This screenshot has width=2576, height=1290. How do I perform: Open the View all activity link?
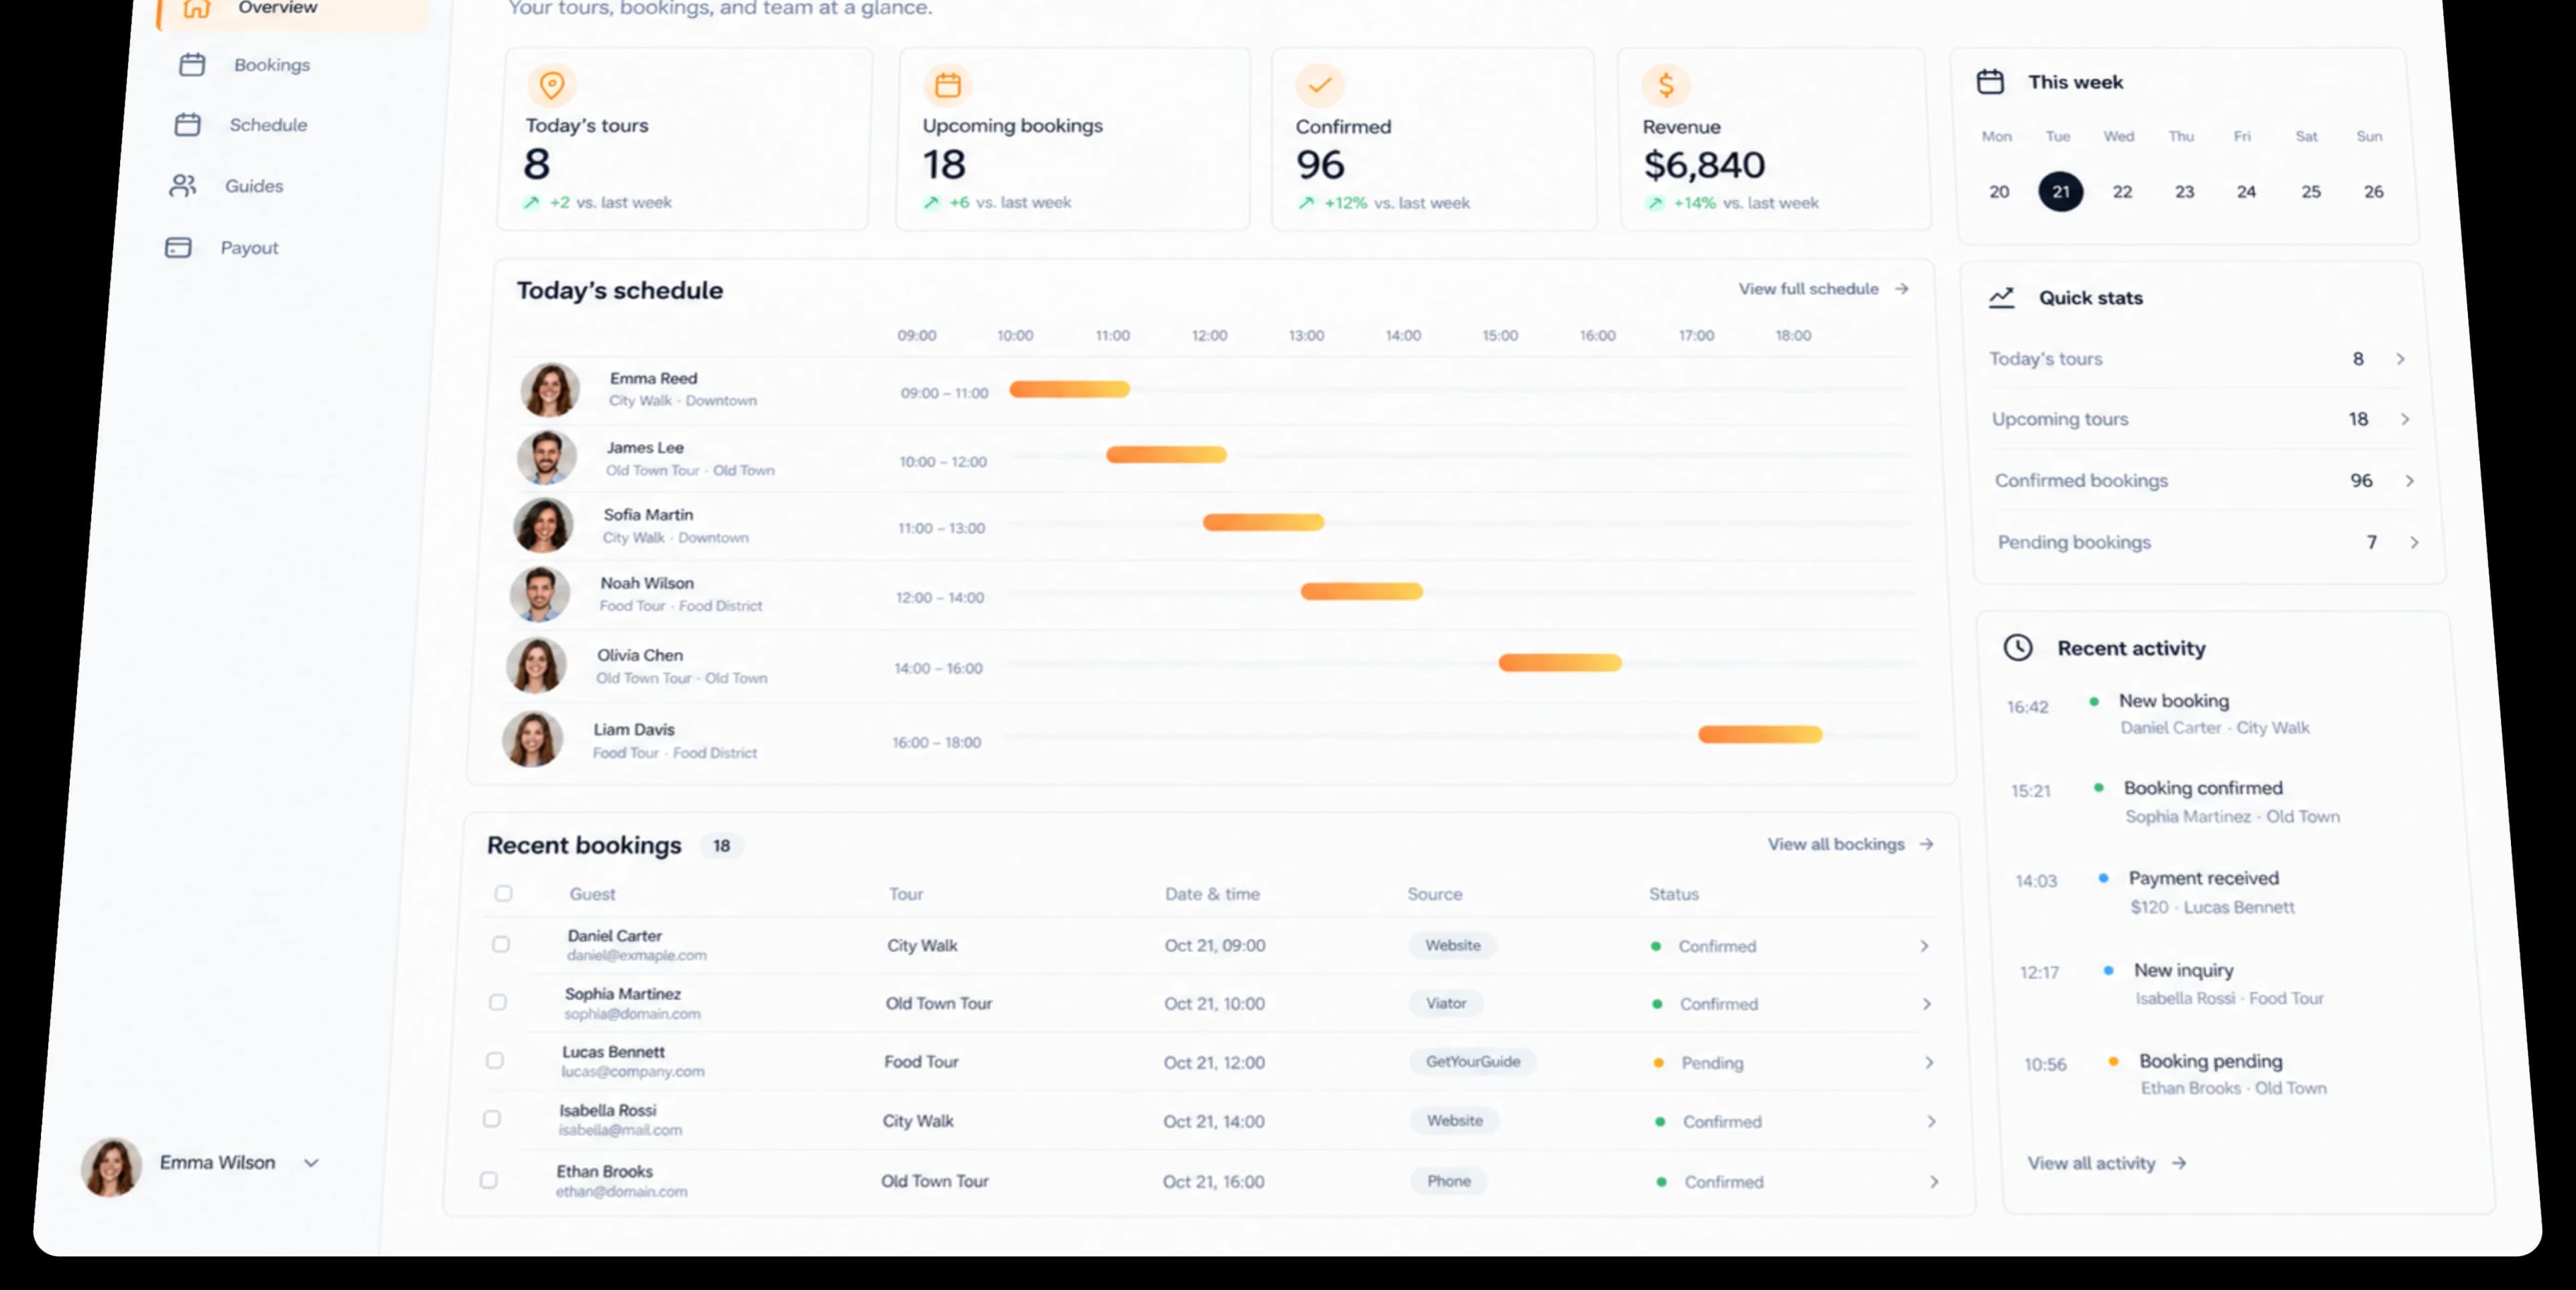coord(2106,1163)
